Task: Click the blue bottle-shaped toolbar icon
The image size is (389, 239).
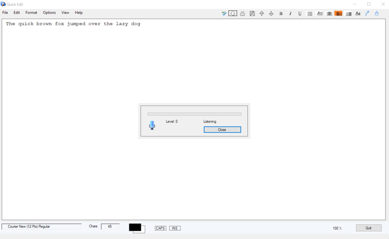Action: [376, 14]
